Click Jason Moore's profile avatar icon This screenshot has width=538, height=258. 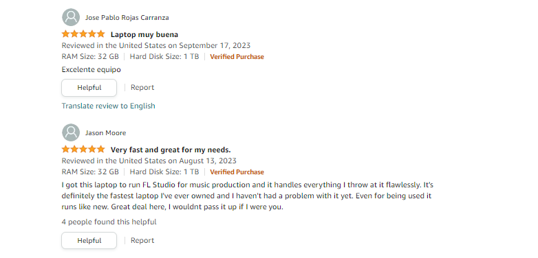pyautogui.click(x=71, y=132)
